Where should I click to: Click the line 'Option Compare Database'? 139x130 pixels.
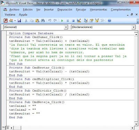coord(31,33)
